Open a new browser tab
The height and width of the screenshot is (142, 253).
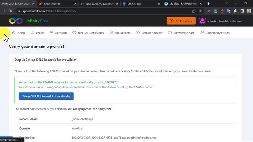[x=208, y=4]
